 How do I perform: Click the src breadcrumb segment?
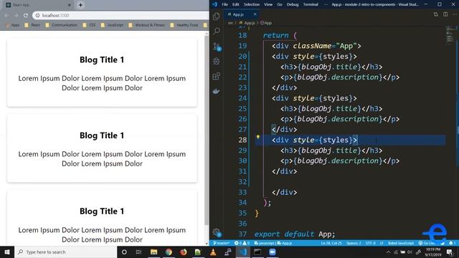pyautogui.click(x=230, y=23)
